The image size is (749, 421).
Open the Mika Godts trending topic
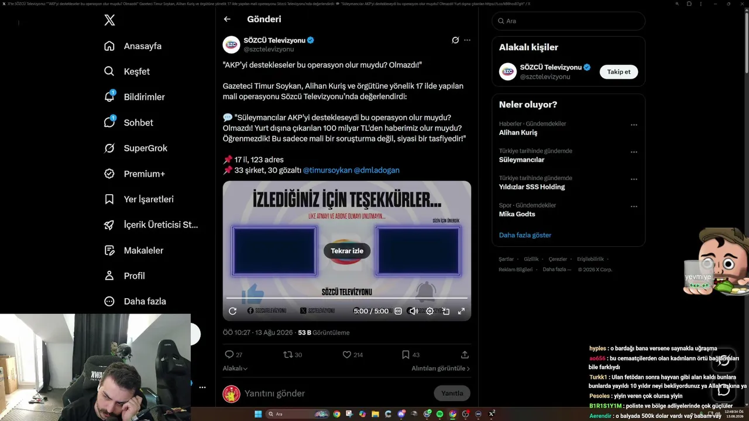click(517, 214)
